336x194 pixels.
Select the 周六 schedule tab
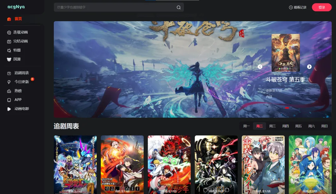pos(311,126)
